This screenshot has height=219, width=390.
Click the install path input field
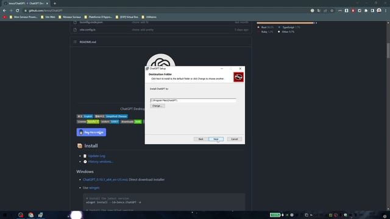coord(193,100)
